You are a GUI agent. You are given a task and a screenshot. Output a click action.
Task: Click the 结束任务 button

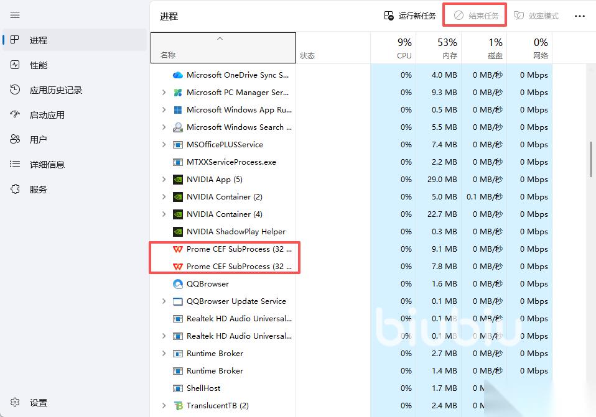[476, 16]
